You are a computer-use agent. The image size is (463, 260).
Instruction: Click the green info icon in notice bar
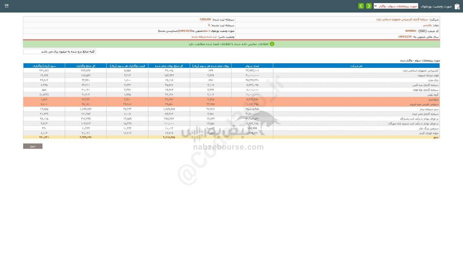pyautogui.click(x=272, y=44)
